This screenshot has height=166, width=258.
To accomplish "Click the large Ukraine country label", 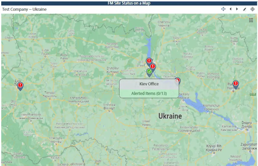I will (170, 116).
